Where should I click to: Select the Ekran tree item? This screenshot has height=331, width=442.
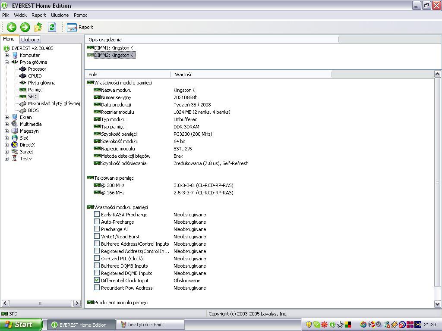pos(25,117)
